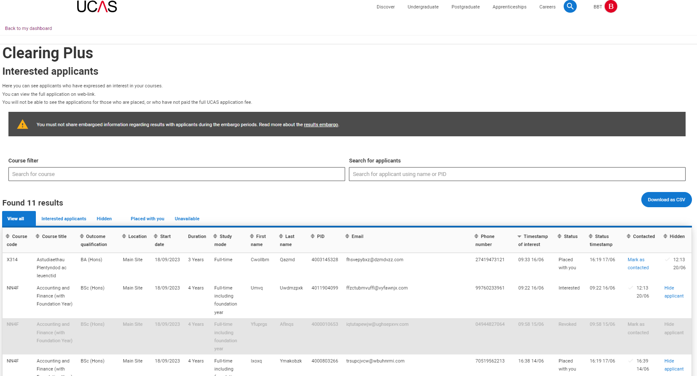Open the results embargo link
This screenshot has width=697, height=376.
(x=321, y=124)
